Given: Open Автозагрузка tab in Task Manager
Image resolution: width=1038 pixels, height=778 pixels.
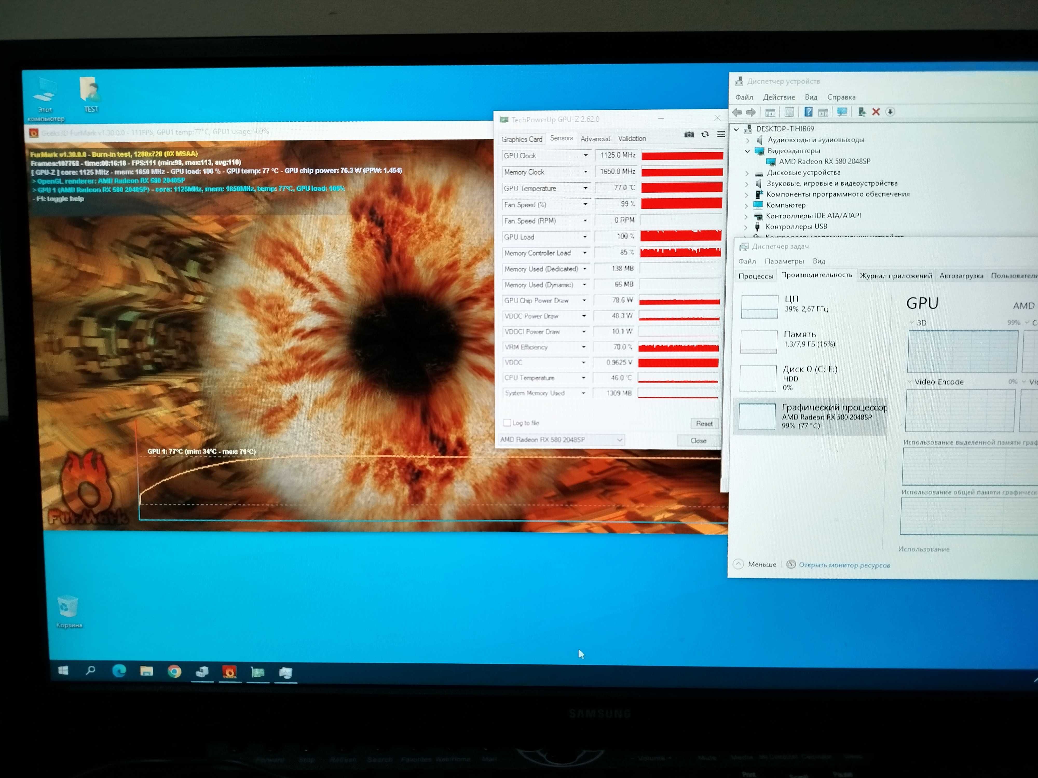Looking at the screenshot, I should (961, 276).
